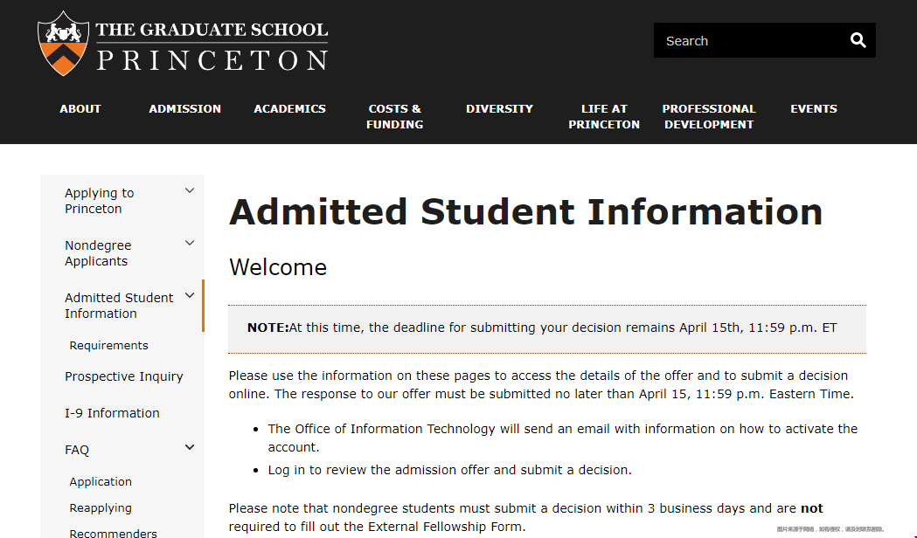Click inside the Search input field
This screenshot has height=538, width=917.
coord(752,40)
